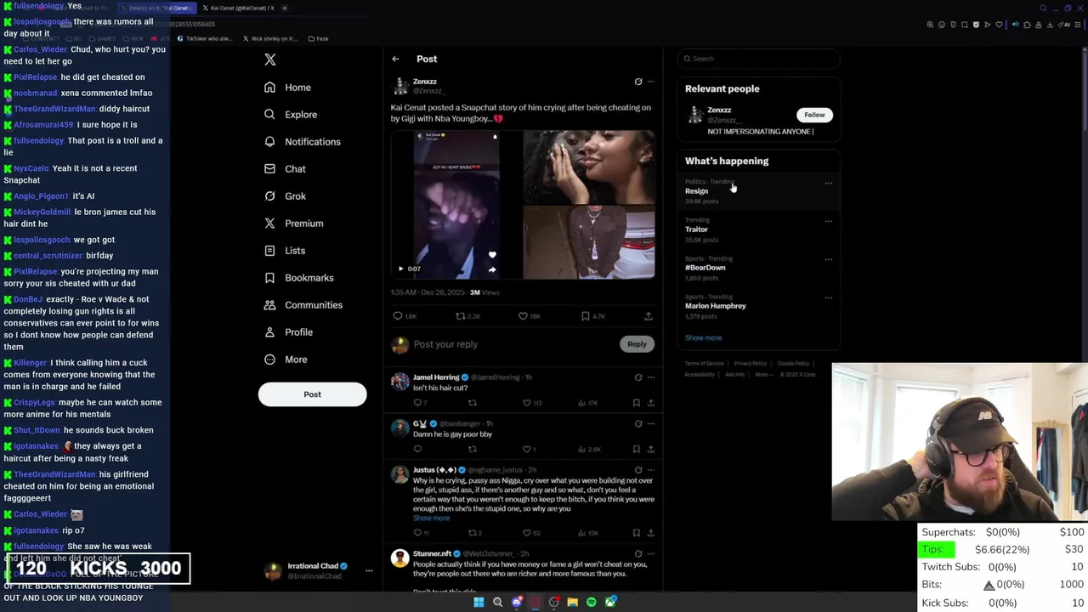This screenshot has width=1088, height=612.
Task: Click Show more under What's happening
Action: point(703,337)
